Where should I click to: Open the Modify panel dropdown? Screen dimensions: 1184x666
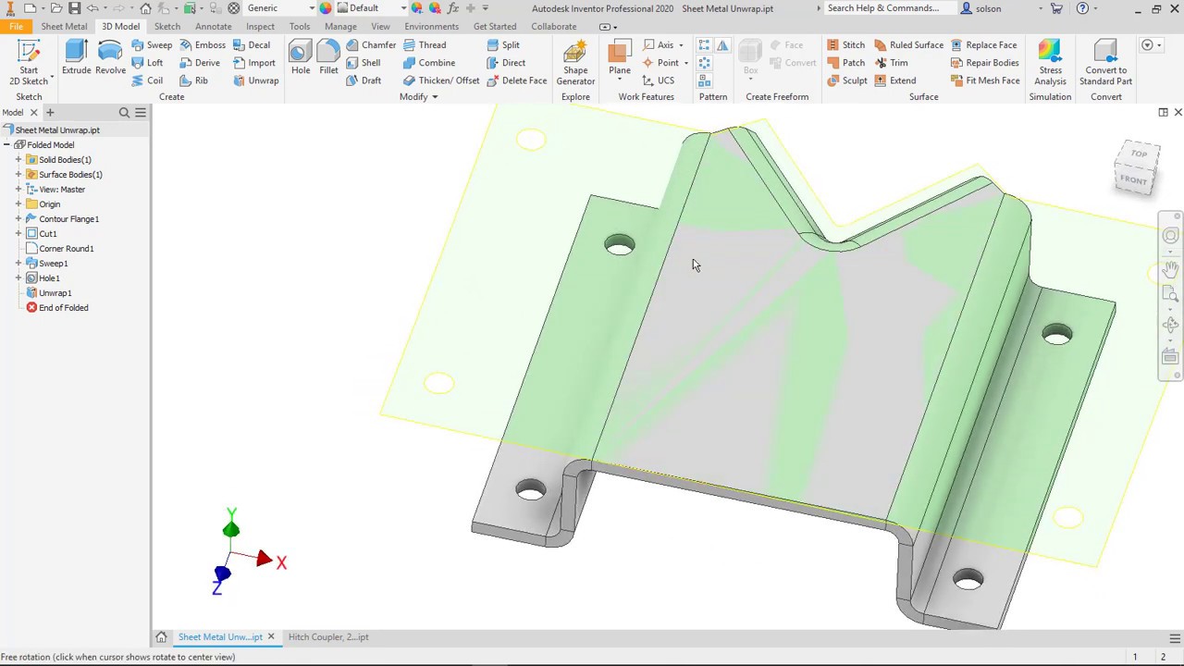coord(419,97)
